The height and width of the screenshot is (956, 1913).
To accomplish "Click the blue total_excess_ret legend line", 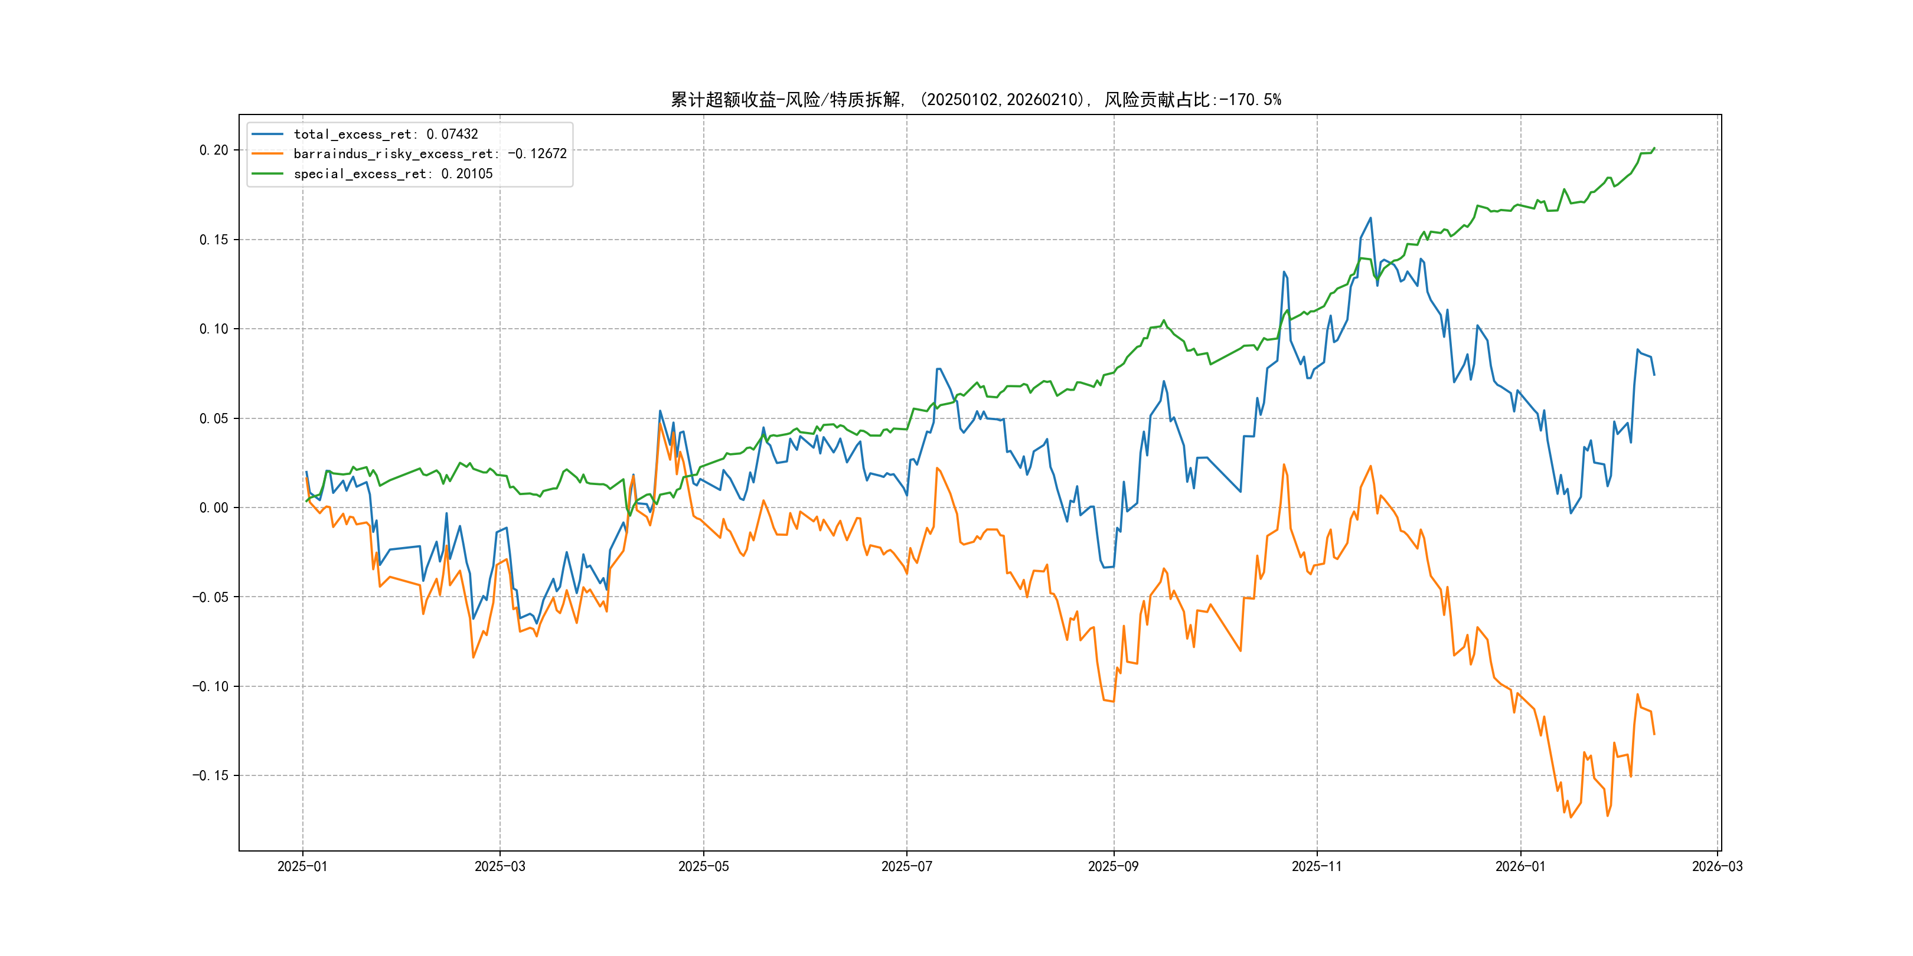I will tap(267, 135).
